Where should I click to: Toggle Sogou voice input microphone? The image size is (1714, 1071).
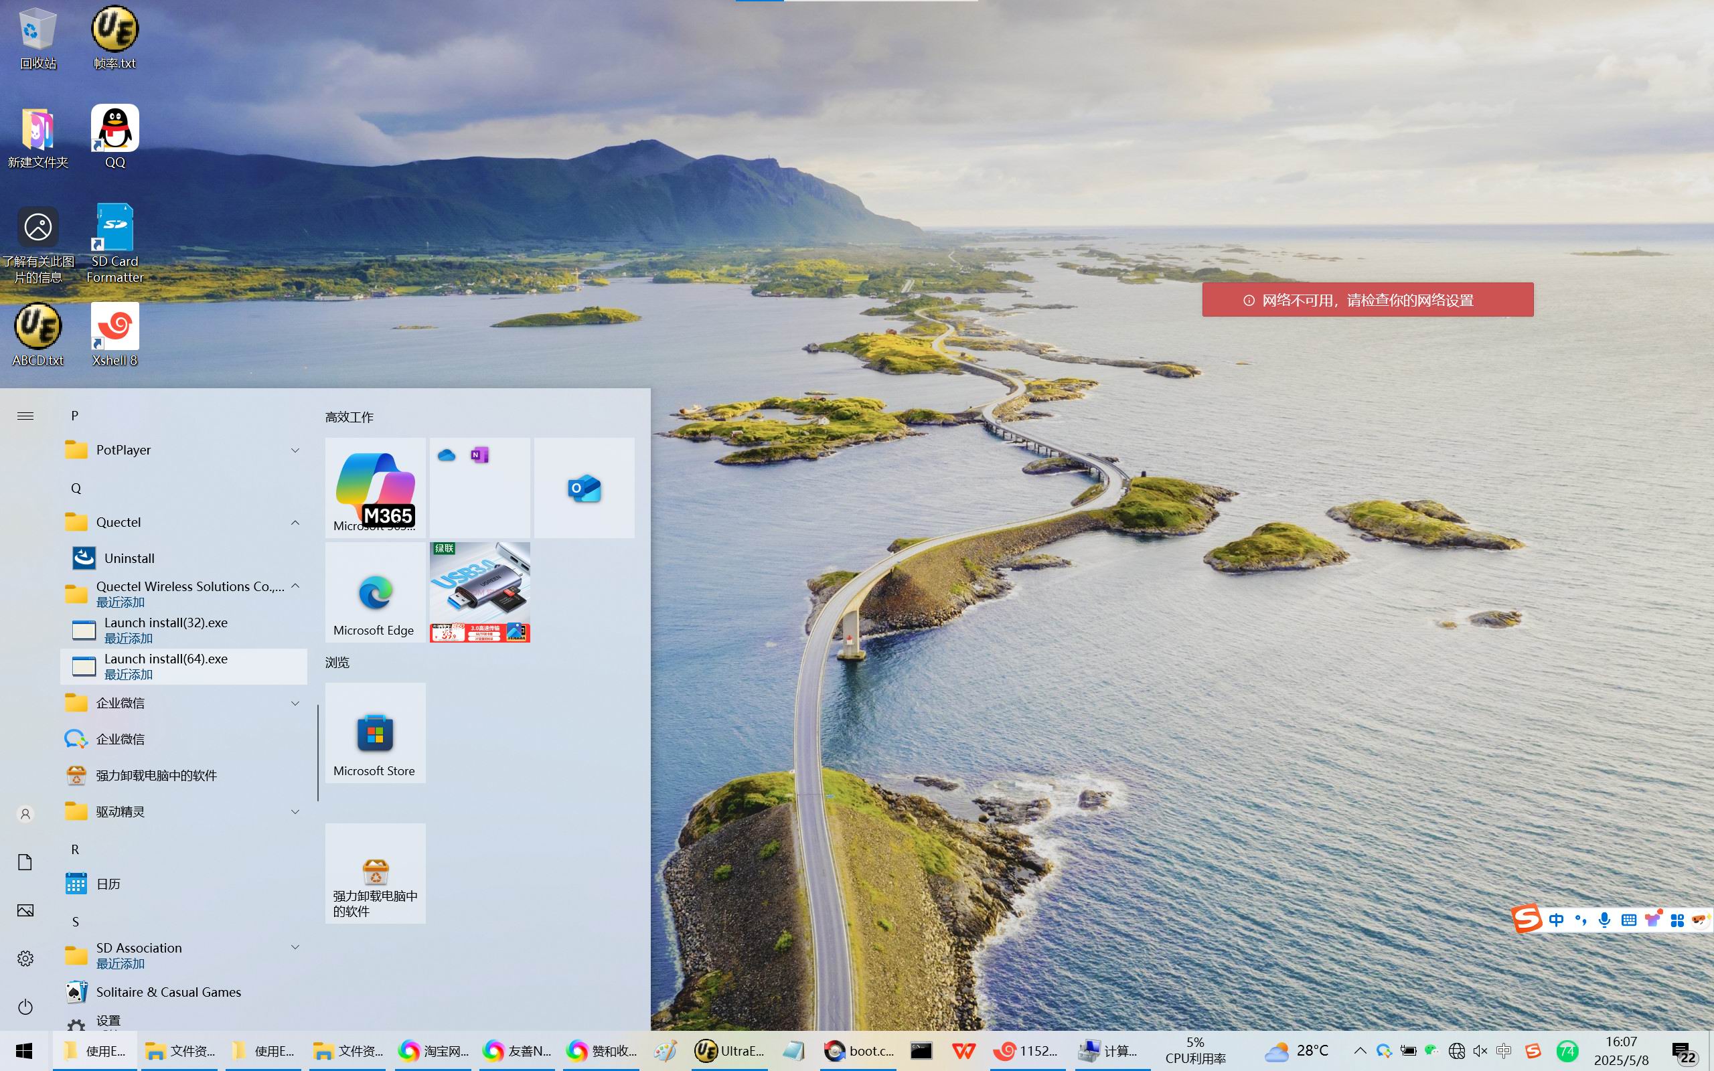click(1604, 920)
